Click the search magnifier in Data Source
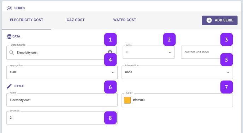The image size is (243, 133). coord(12,52)
